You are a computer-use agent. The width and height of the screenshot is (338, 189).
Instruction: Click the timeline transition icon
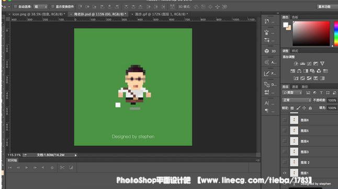(71, 168)
